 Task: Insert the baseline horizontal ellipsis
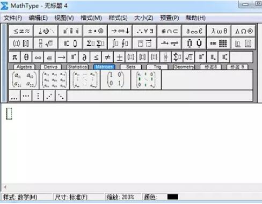click(14, 96)
